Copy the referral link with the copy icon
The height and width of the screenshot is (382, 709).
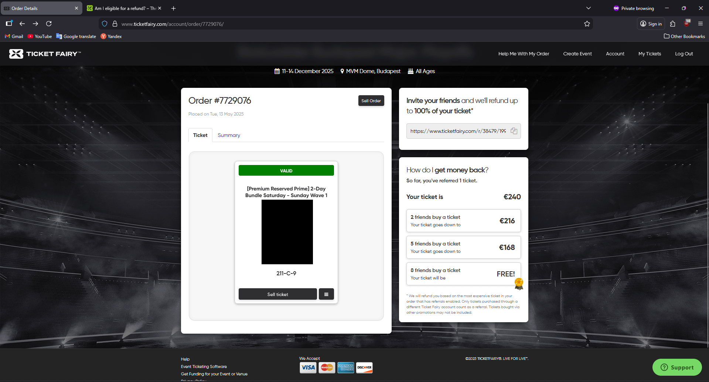coord(514,131)
